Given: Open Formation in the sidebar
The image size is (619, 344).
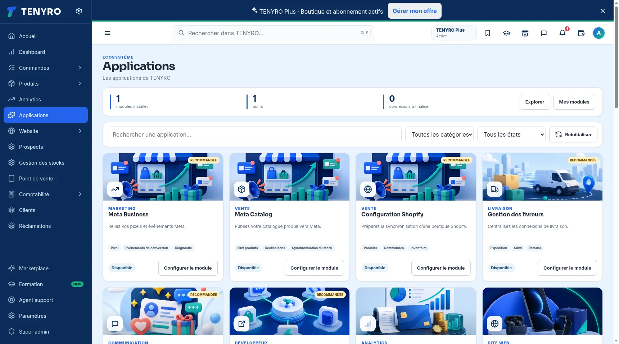Looking at the screenshot, I should pyautogui.click(x=46, y=284).
